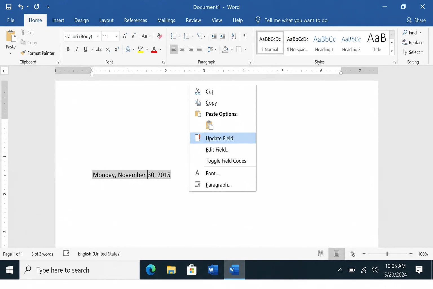Screen dimensions: 433x289
Task: Open the Calibri (Body) font name dropdown
Action: [98, 36]
